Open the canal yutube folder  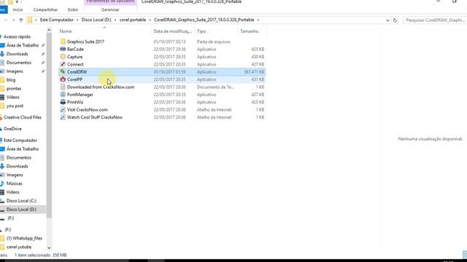click(19, 247)
